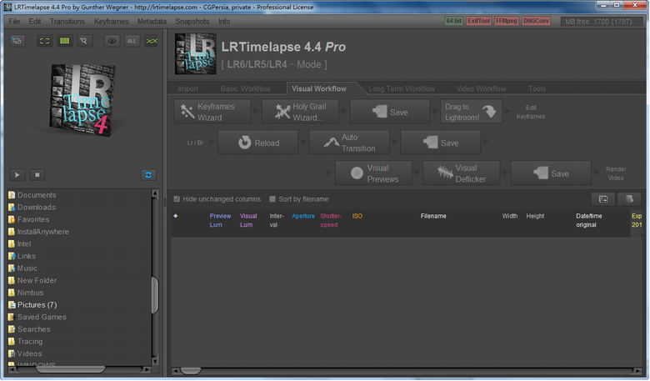The width and height of the screenshot is (650, 381).
Task: Select the Pictures (7) folder
Action: click(37, 305)
